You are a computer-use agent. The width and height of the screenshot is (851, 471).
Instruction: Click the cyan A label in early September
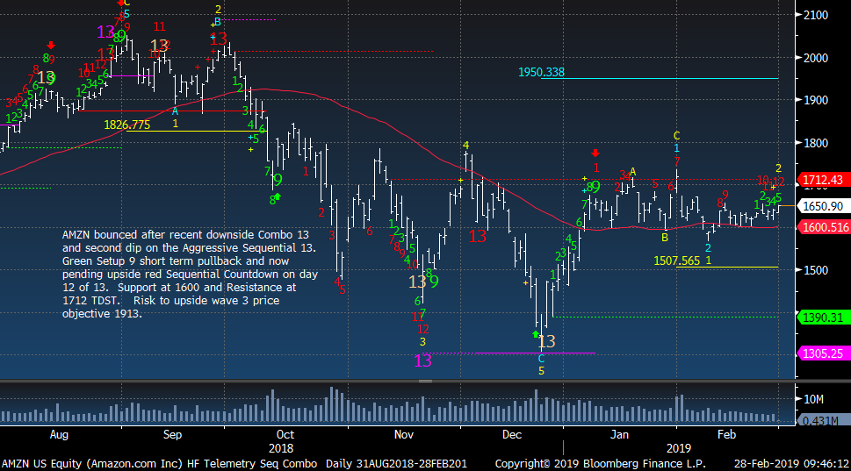[175, 111]
